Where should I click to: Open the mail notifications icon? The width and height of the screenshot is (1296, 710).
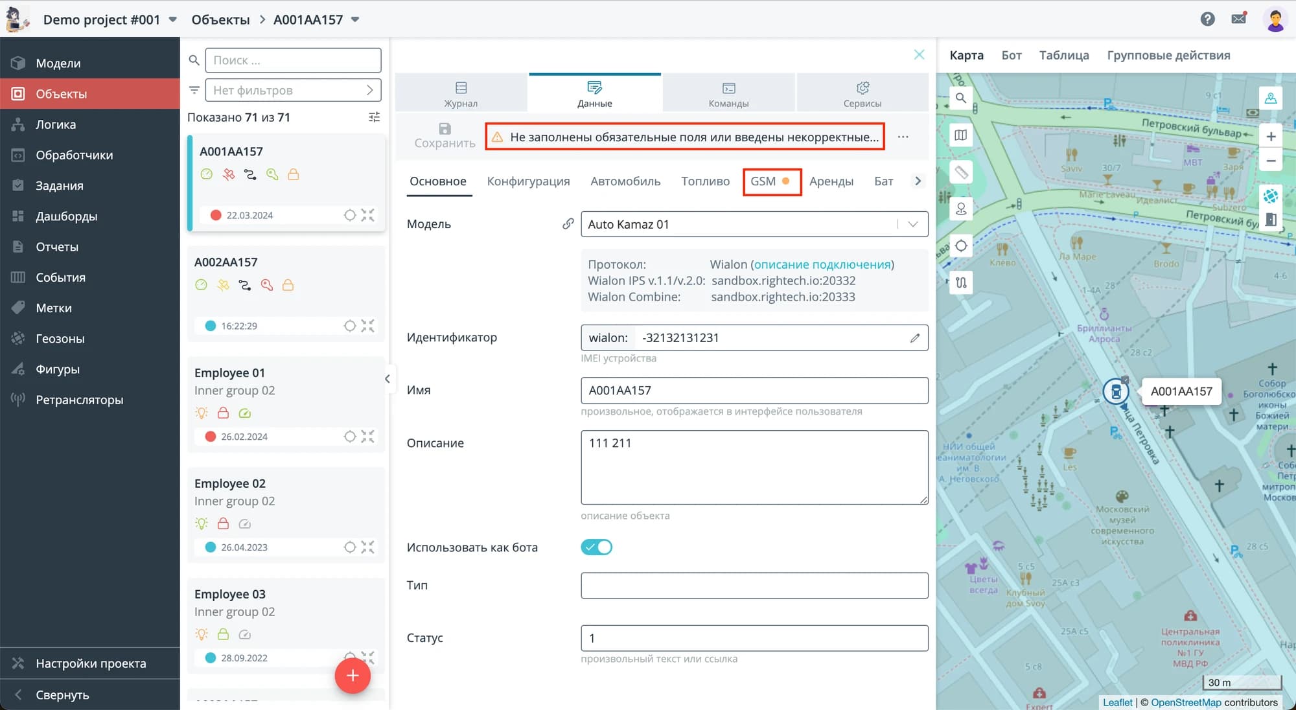coord(1238,19)
